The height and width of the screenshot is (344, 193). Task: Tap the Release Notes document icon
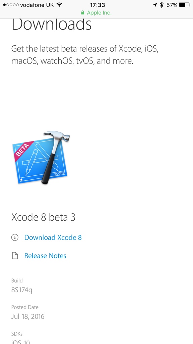coord(15,256)
